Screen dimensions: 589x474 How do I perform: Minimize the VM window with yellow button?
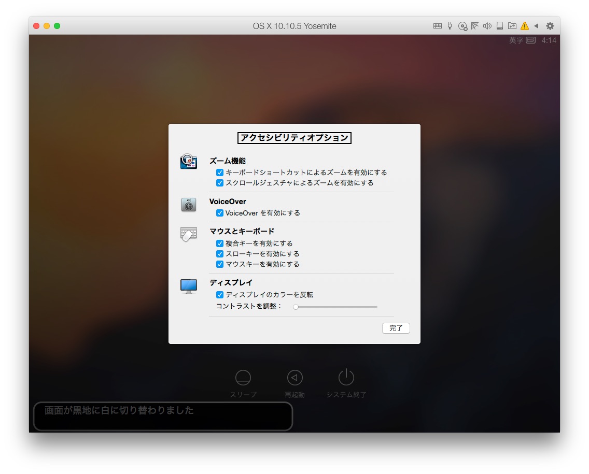coord(47,26)
